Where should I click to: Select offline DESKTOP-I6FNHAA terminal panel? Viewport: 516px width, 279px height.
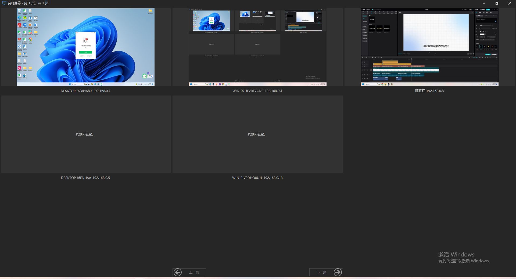click(x=86, y=134)
